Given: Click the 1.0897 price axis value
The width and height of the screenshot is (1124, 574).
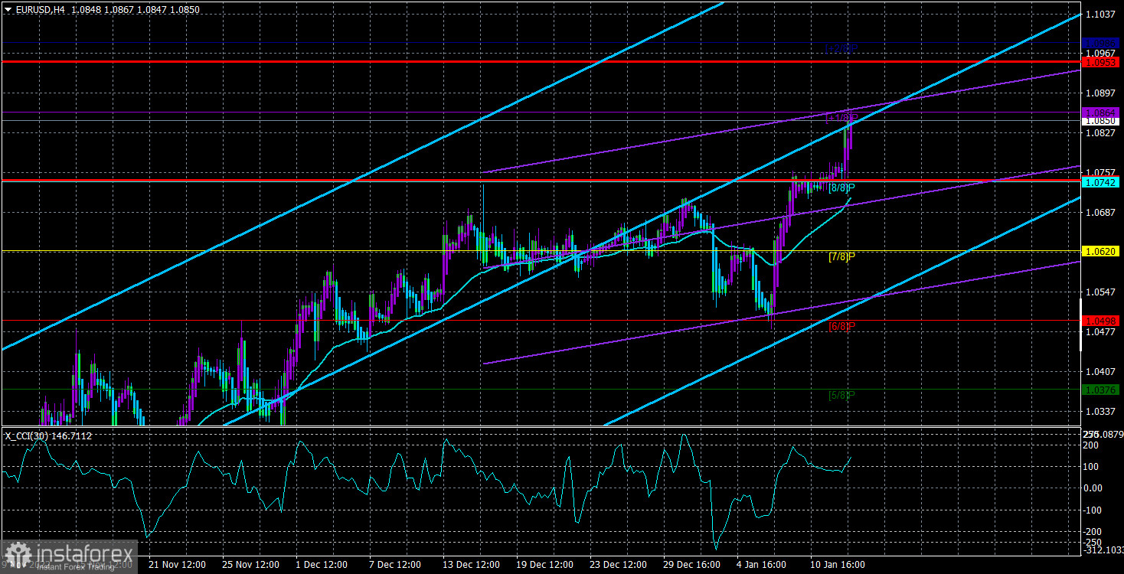Looking at the screenshot, I should pos(1101,93).
